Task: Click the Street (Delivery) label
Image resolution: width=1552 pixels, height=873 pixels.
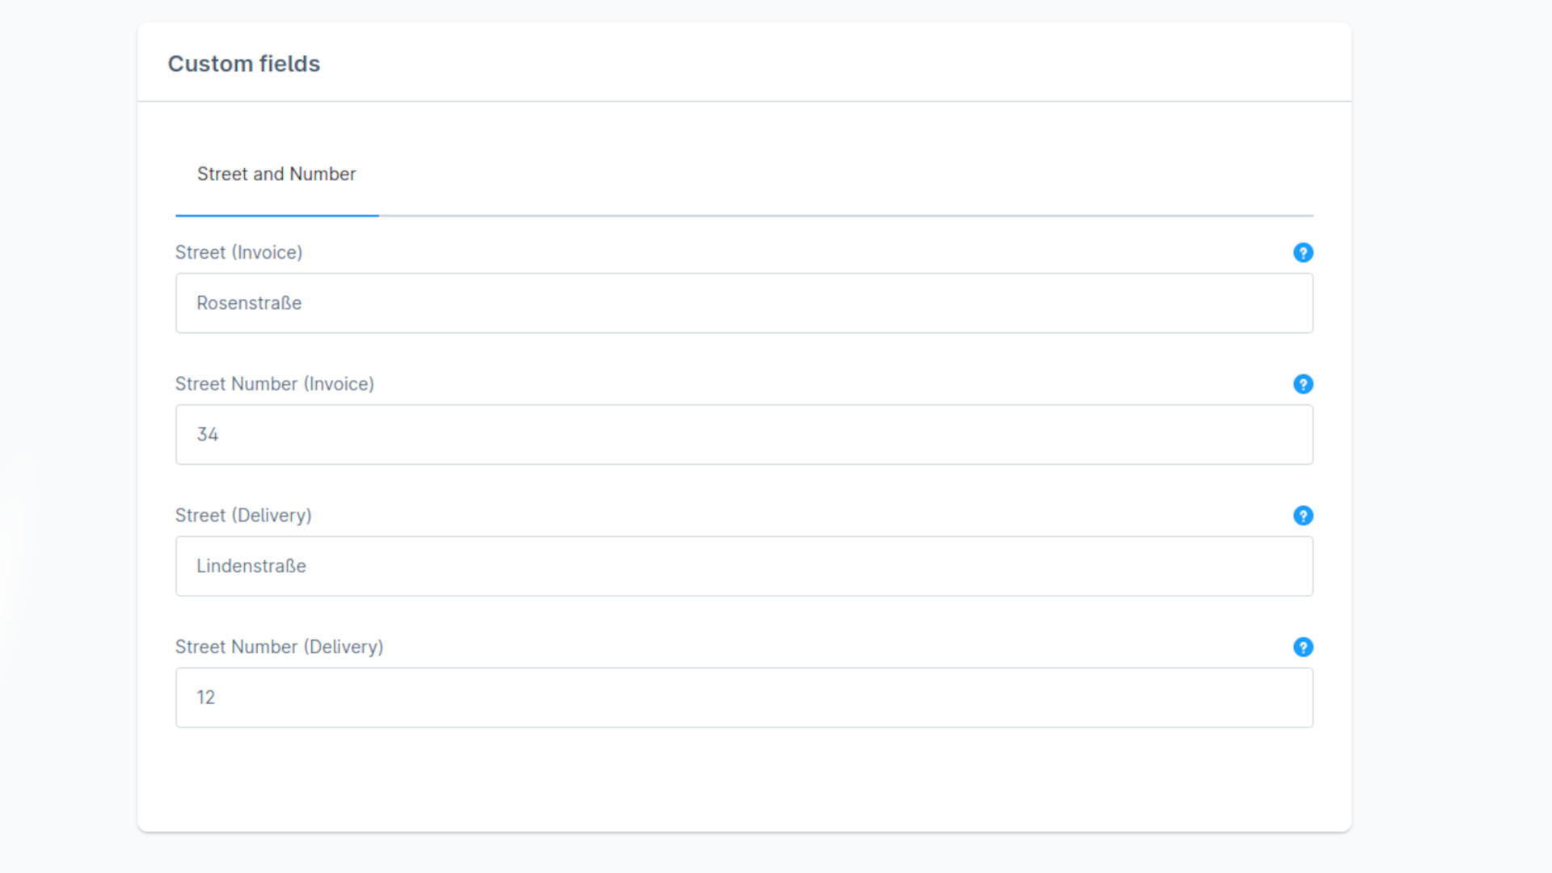Action: coord(243,516)
